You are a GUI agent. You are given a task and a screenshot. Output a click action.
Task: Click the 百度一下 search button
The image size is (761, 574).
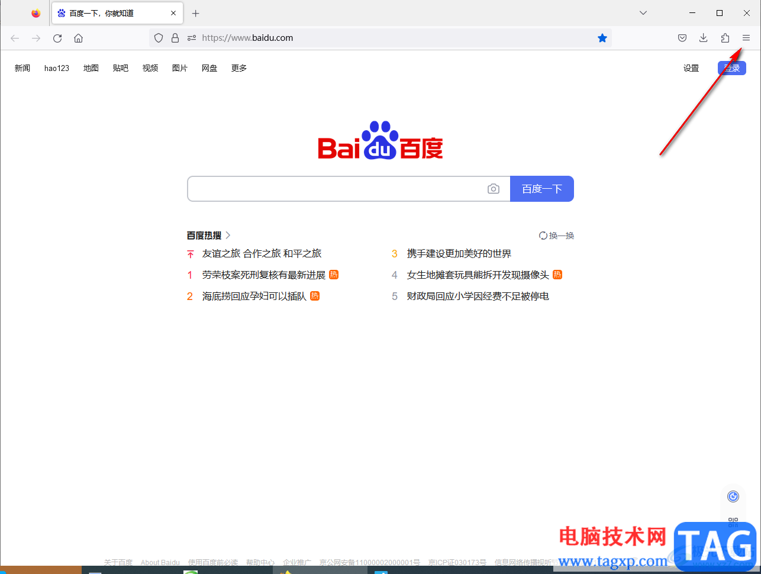542,189
